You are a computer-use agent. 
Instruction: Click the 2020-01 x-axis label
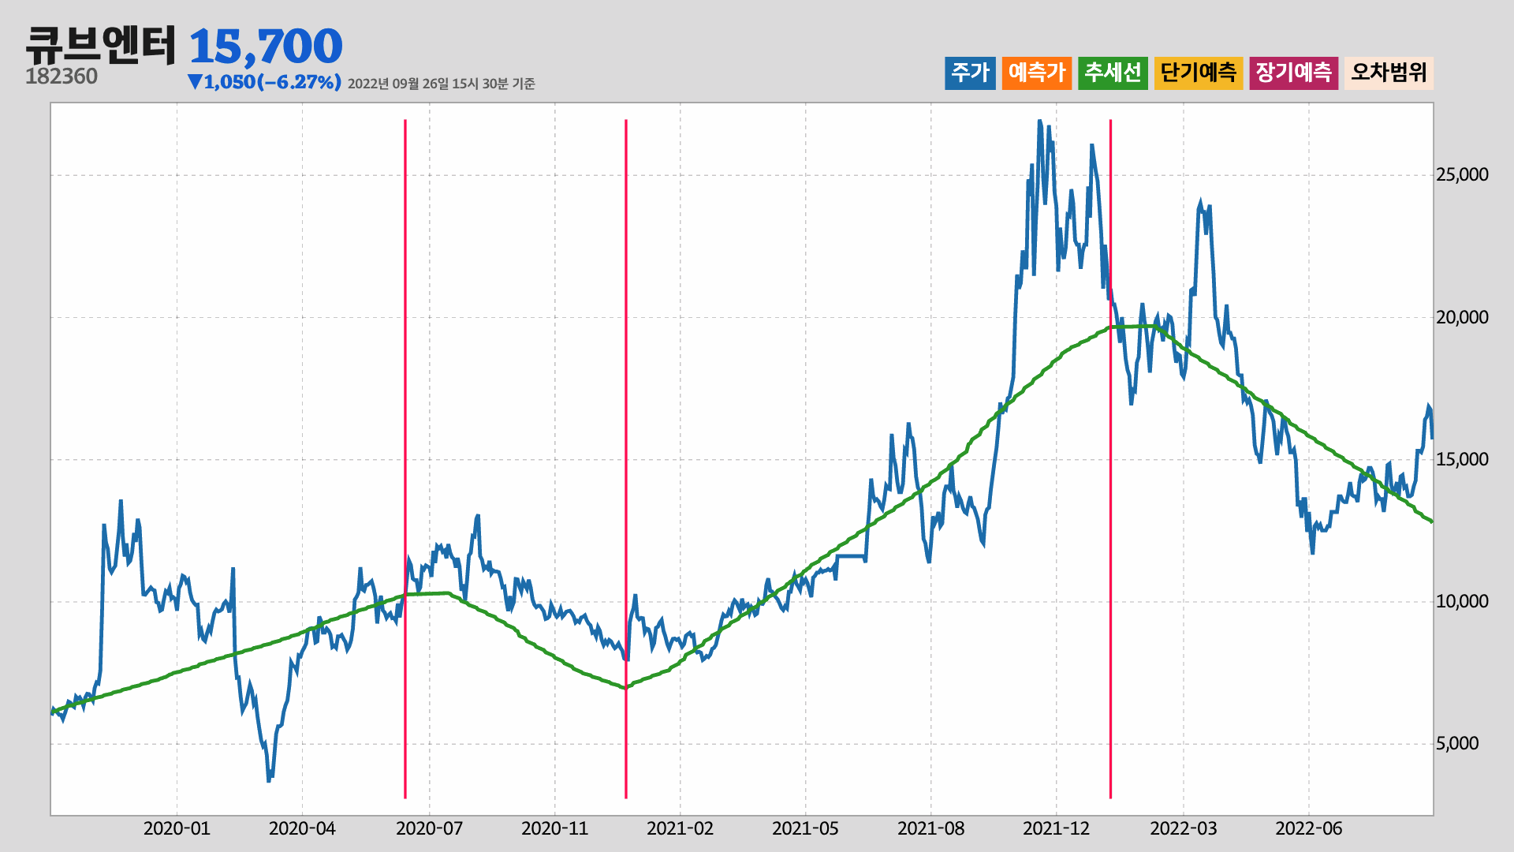coord(177,828)
